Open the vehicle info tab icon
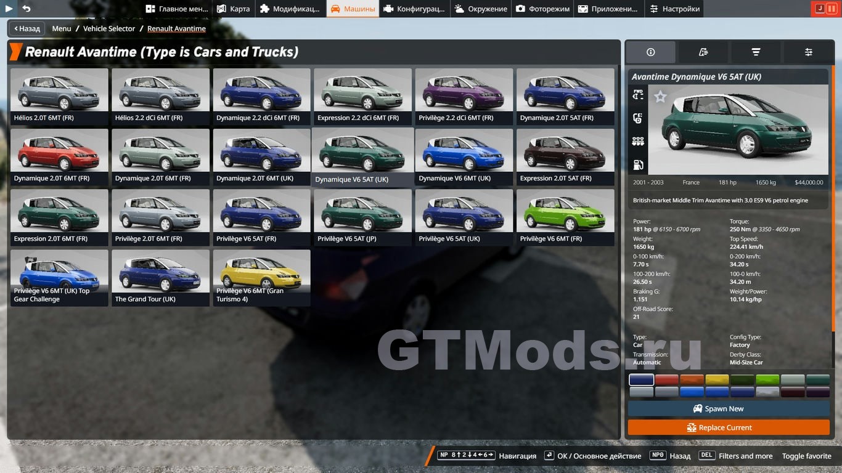842x473 pixels. click(650, 52)
